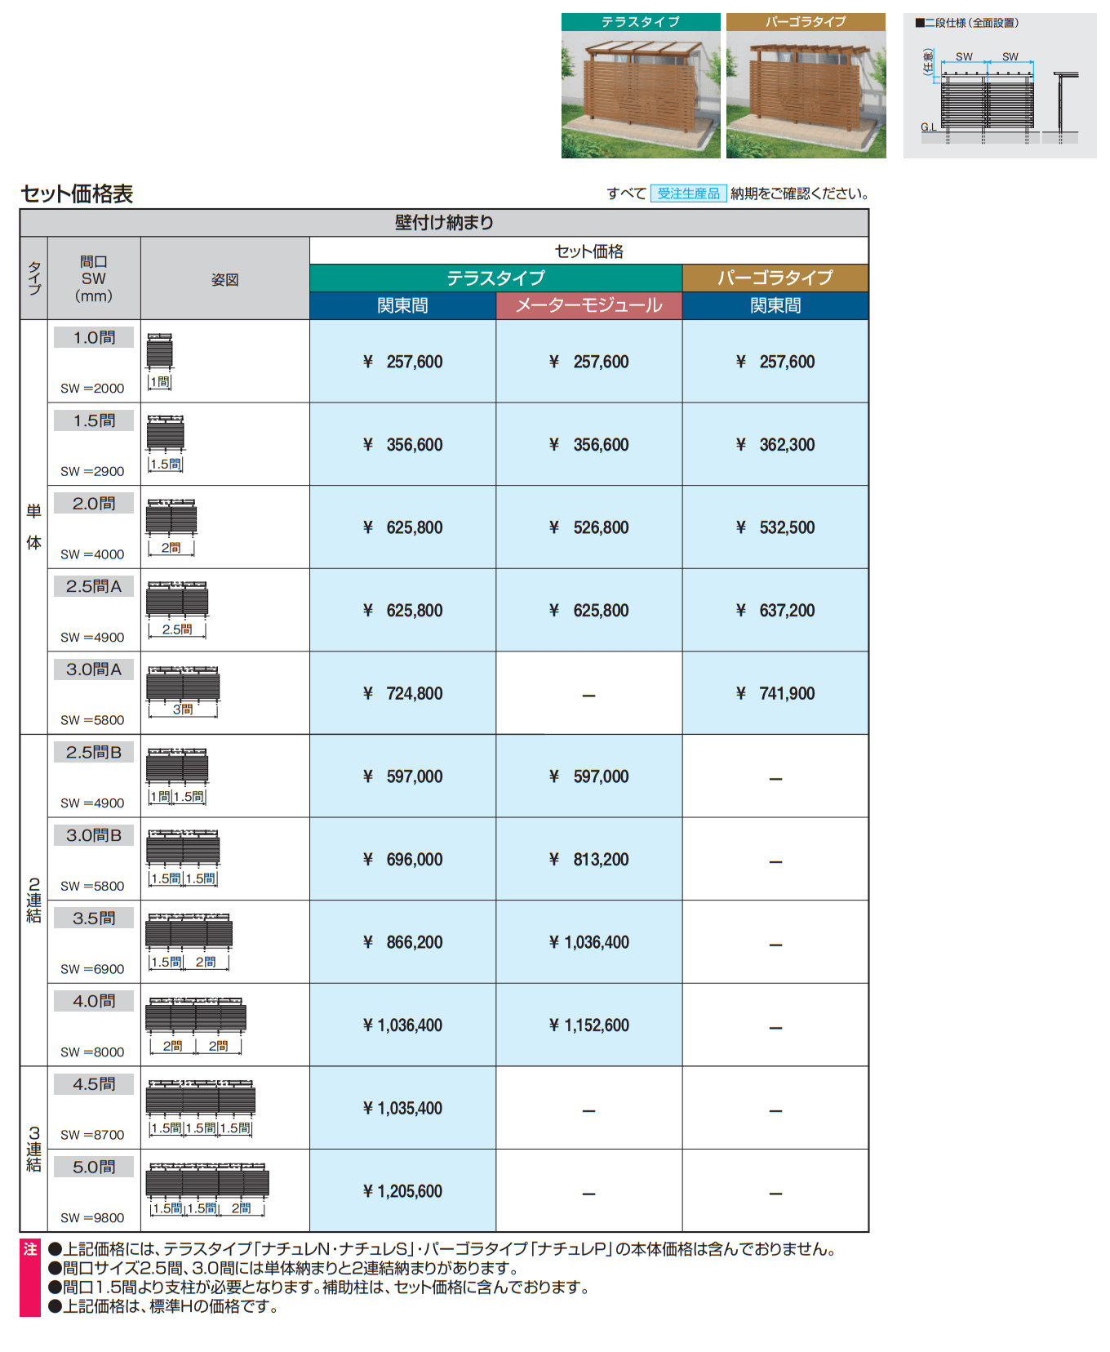Viewport: 1110px width, 1352px height.
Task: Select the SW=9800 value
Action: click(92, 1218)
